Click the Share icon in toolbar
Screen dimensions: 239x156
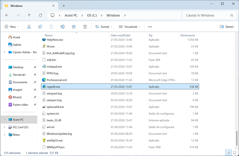(74, 27)
